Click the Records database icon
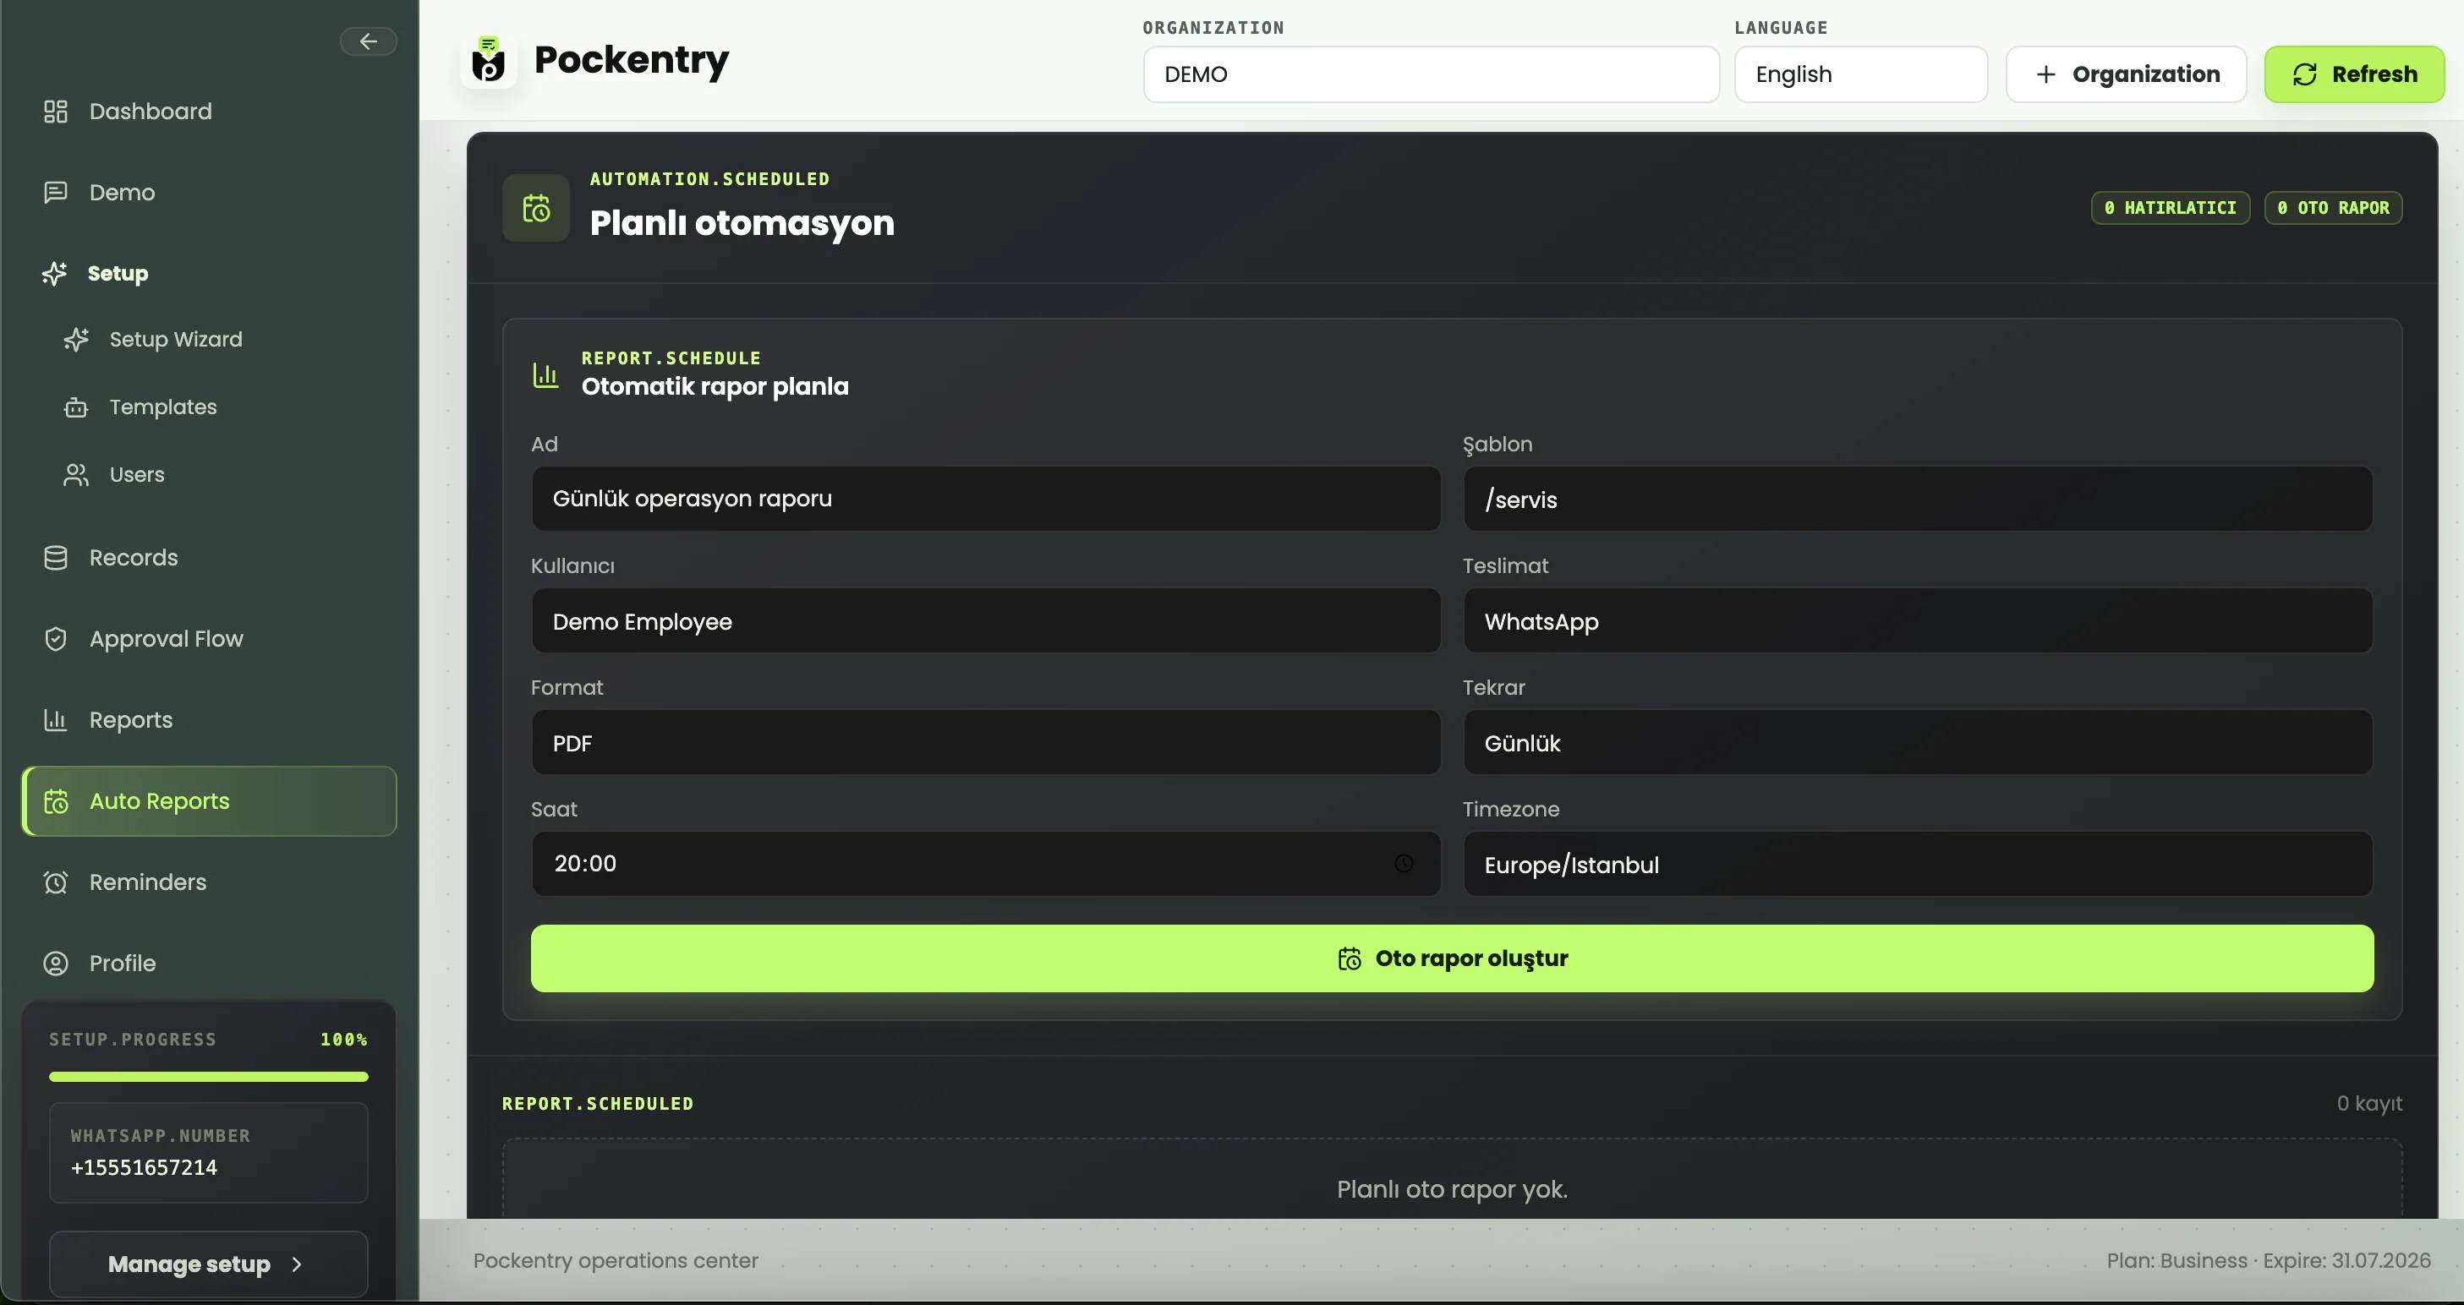This screenshot has width=2464, height=1305. [x=56, y=557]
